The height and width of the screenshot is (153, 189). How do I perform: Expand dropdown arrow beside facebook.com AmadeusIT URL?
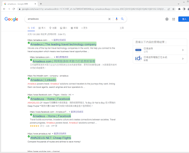click(69, 112)
